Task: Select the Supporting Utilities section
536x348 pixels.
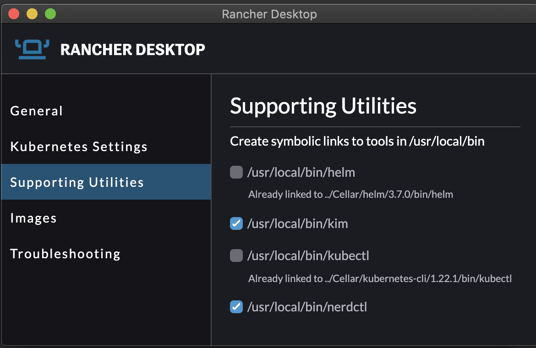Action: click(77, 182)
